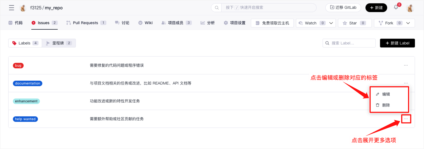This screenshot has height=149, width=424.
Task: Focus the 搜索 Label search field
Action: (352, 43)
